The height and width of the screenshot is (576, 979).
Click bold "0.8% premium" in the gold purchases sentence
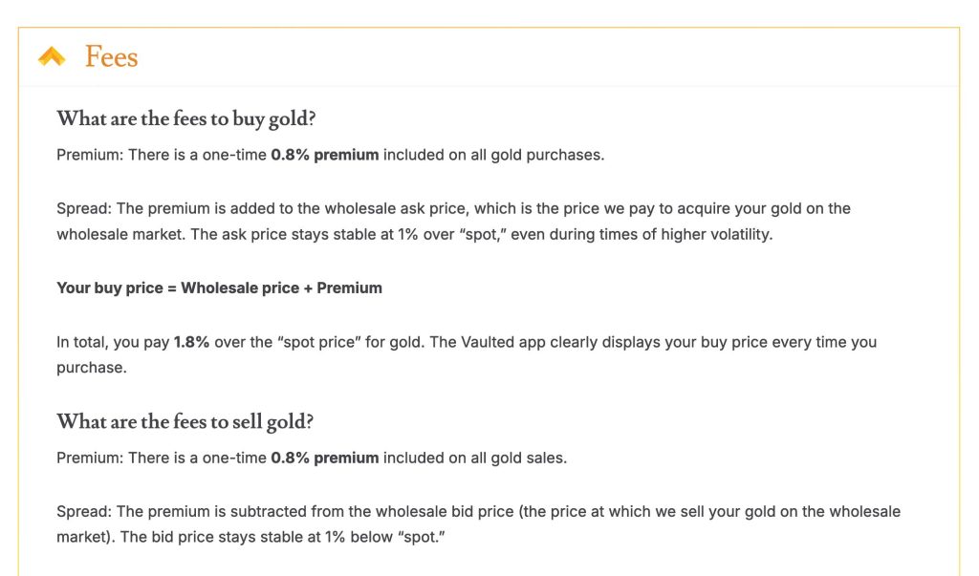[x=324, y=155]
